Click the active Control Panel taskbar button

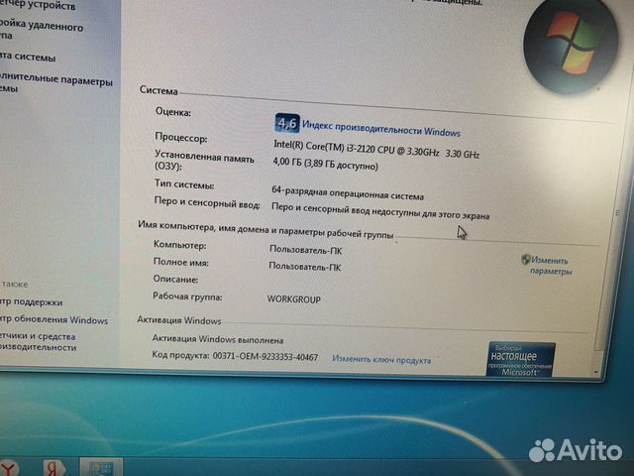[x=101, y=467]
